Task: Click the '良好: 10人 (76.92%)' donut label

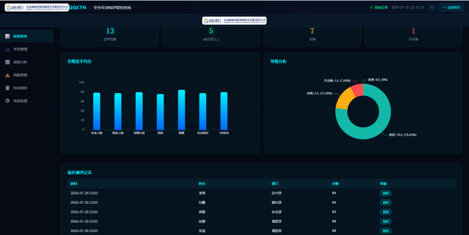Action: (x=403, y=135)
